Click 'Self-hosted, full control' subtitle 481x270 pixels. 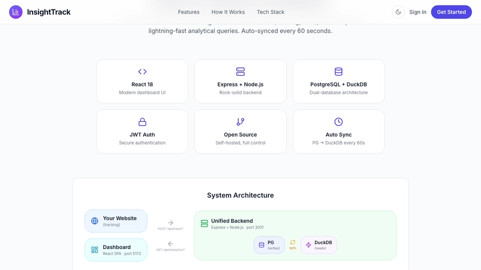point(240,143)
